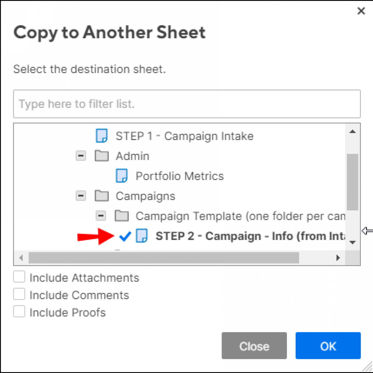The width and height of the screenshot is (373, 373).
Task: Click the sheet filter text field
Action: (186, 104)
